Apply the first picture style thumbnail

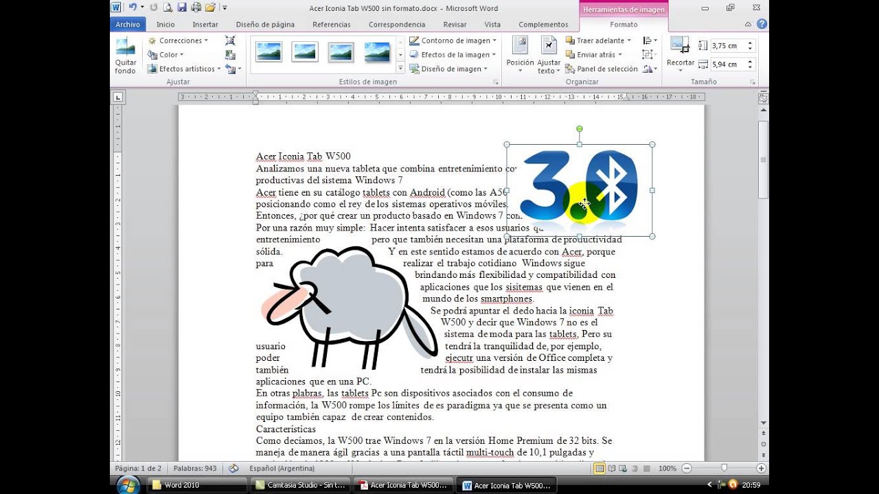(269, 52)
